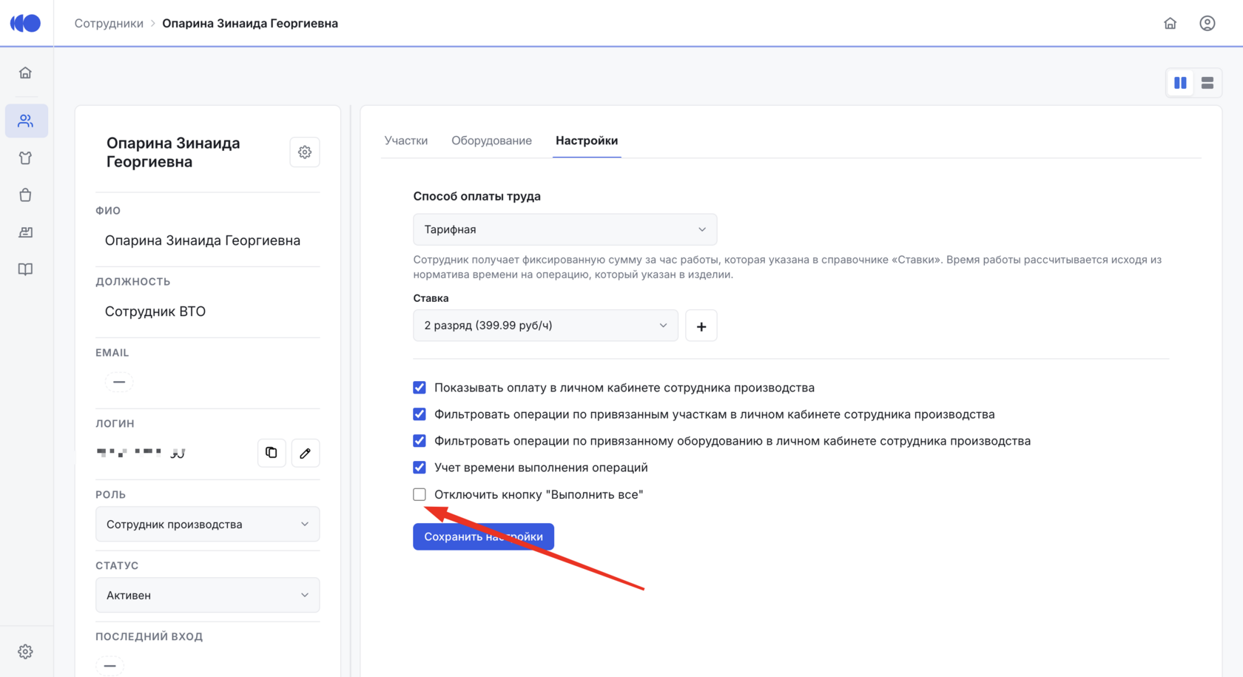This screenshot has height=677, width=1243.
Task: Open the shopping bag icon in sidebar
Action: (x=26, y=195)
